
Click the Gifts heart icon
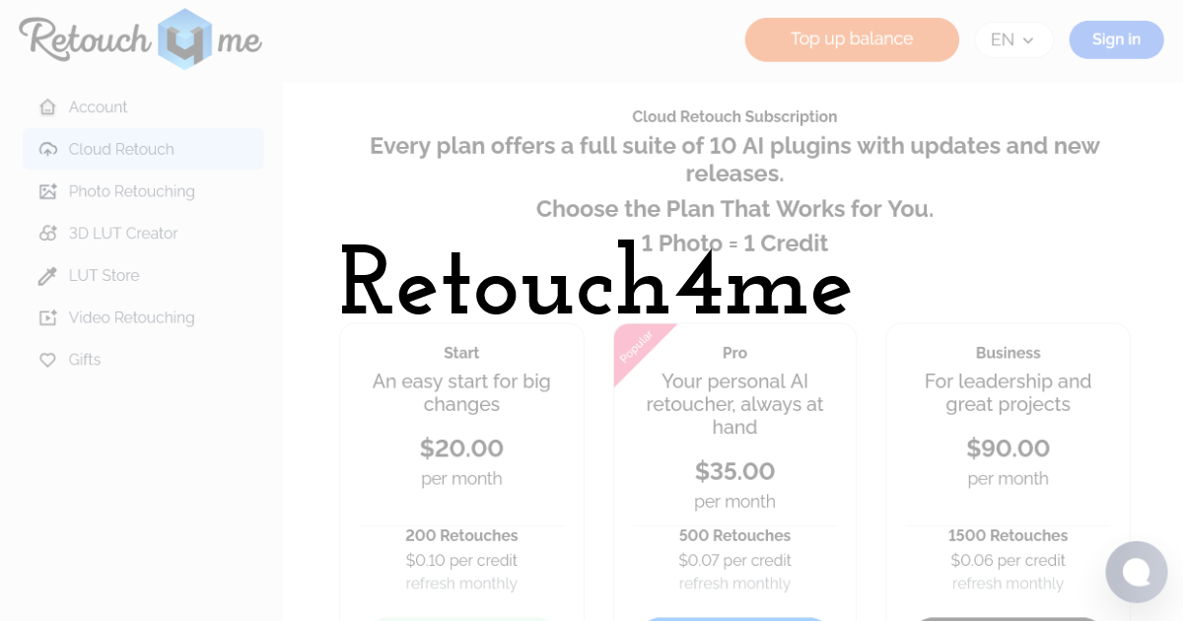47,361
